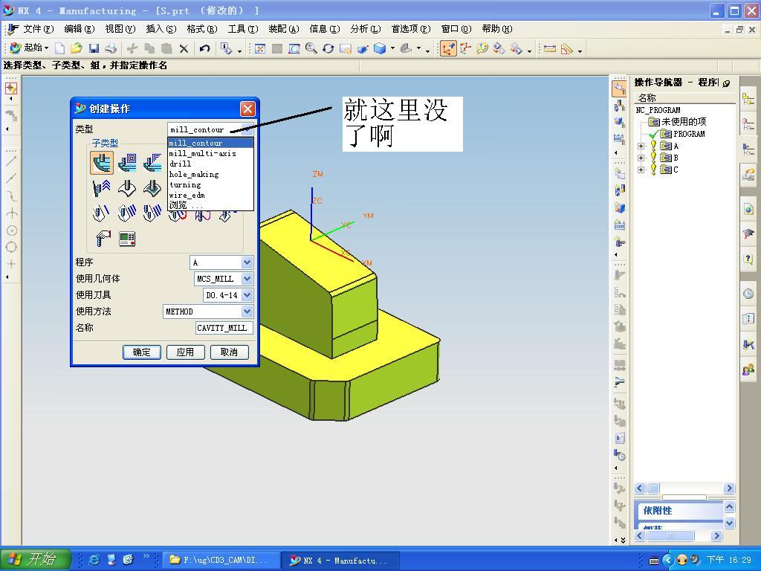Viewport: 761px width, 571px height.
Task: Select PROGRAM node in navigator tree
Action: click(x=689, y=134)
